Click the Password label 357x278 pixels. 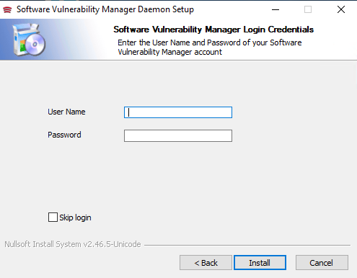pyautogui.click(x=64, y=135)
